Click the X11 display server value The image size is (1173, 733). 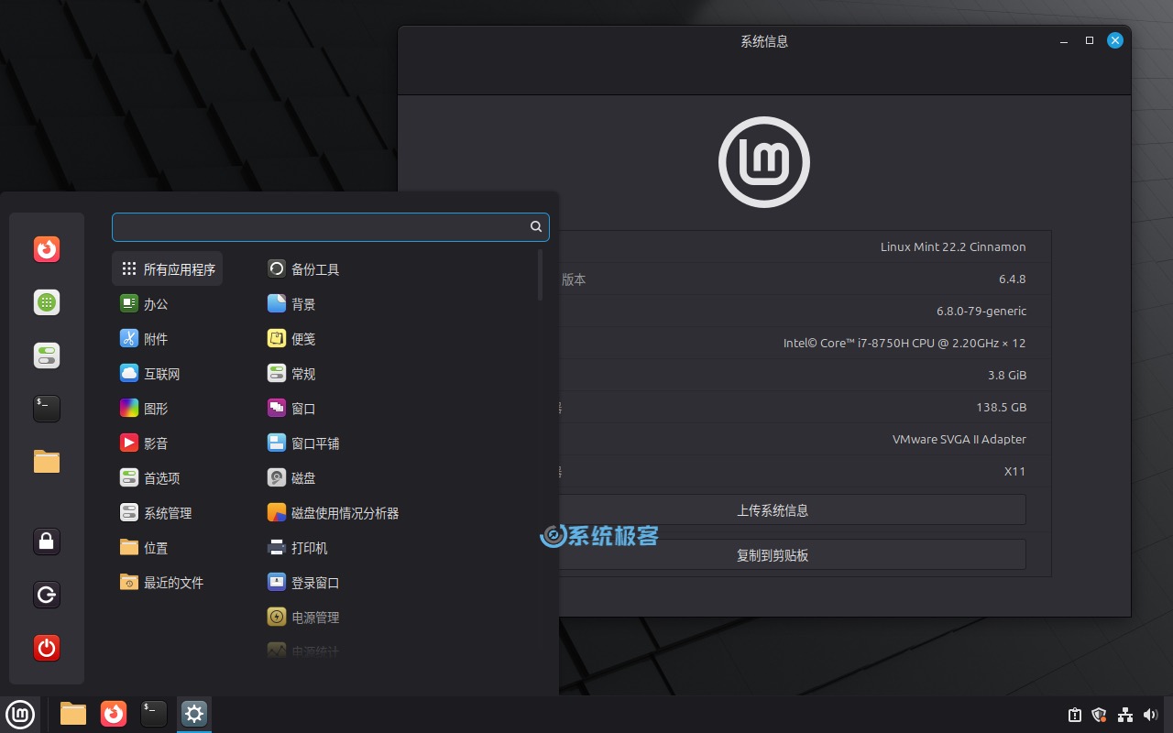tap(1014, 471)
